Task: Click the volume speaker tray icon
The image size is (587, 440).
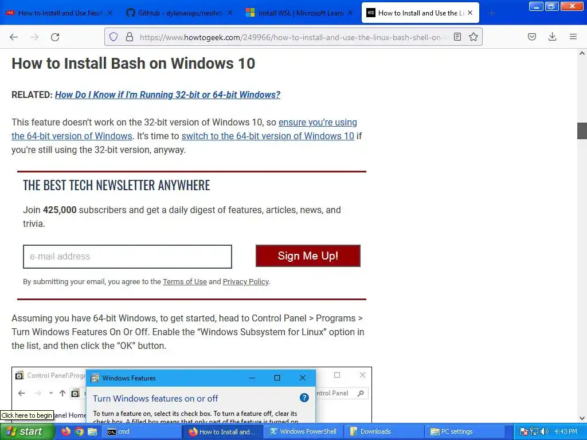Action: tap(545, 431)
